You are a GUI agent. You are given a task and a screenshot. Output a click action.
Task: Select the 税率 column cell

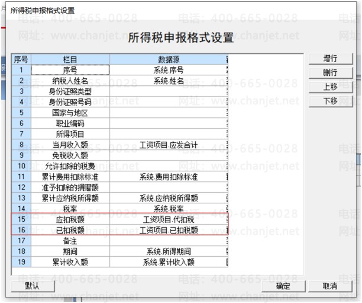70,209
